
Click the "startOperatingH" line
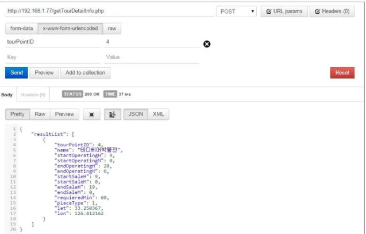pos(84,155)
